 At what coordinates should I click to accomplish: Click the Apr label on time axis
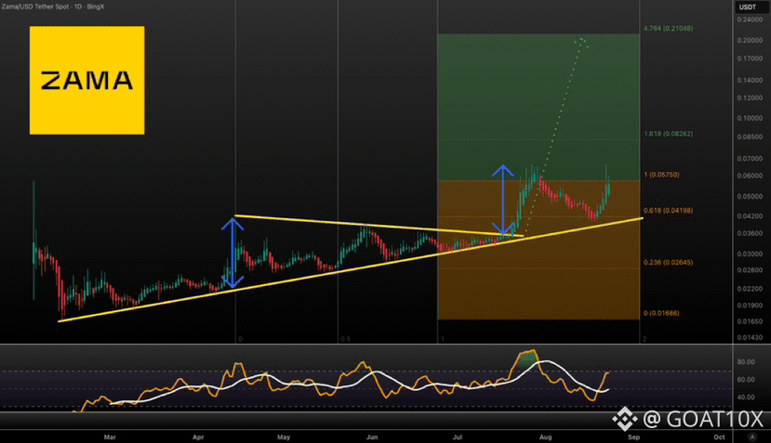tap(198, 437)
